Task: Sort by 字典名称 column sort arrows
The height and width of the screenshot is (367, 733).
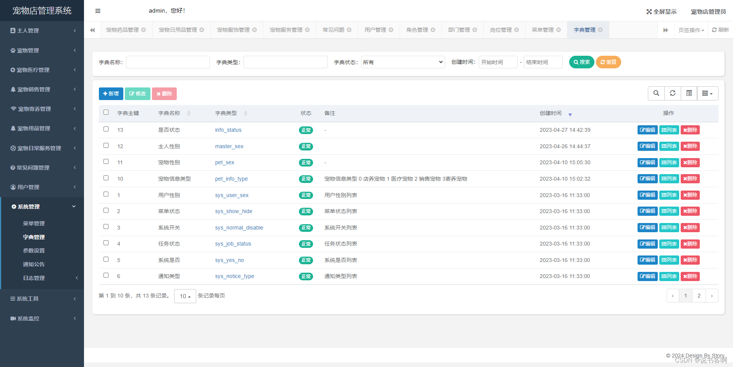Action: click(189, 113)
